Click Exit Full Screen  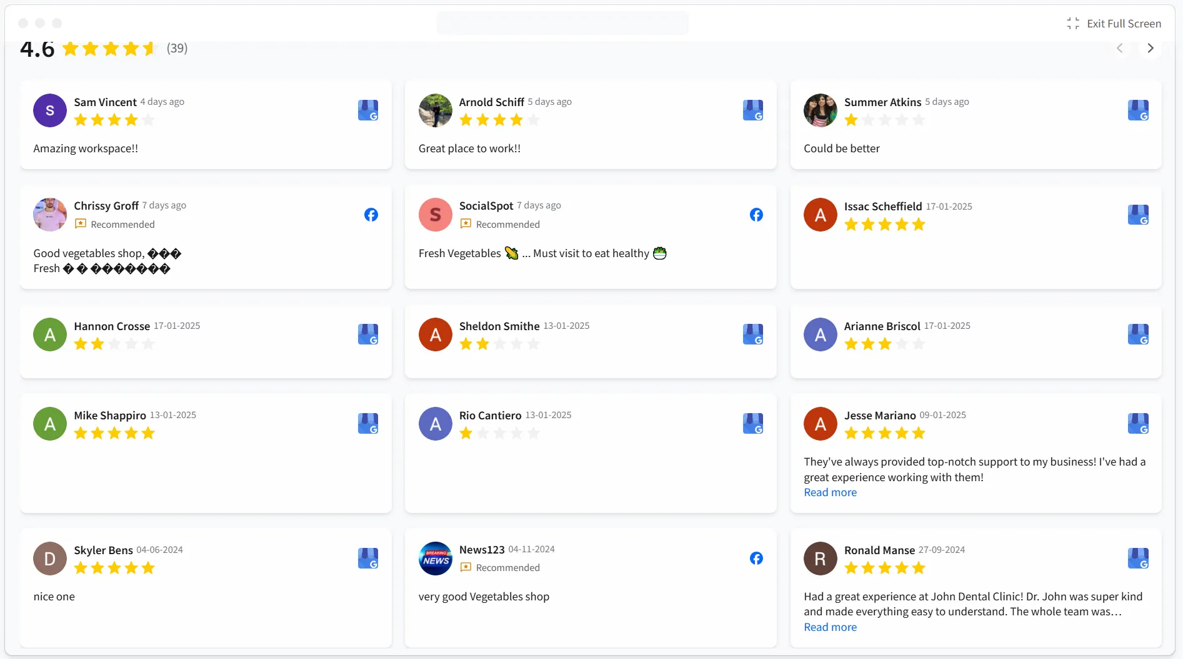point(1124,23)
